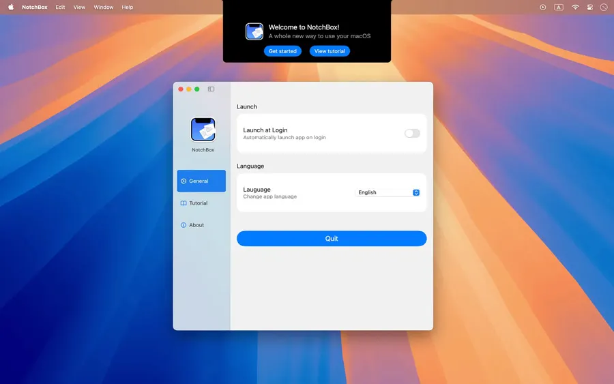Viewport: 614px width, 384px height.
Task: Open the Window menu
Action: point(104,7)
